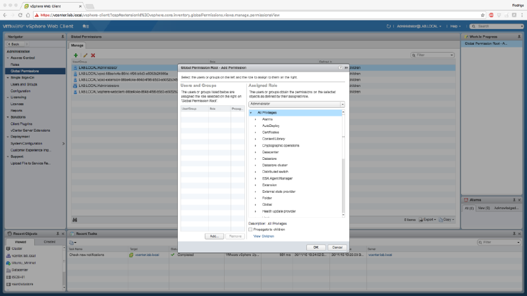Click the Cluster icon in Recent Objects
The image size is (527, 296).
click(7, 249)
